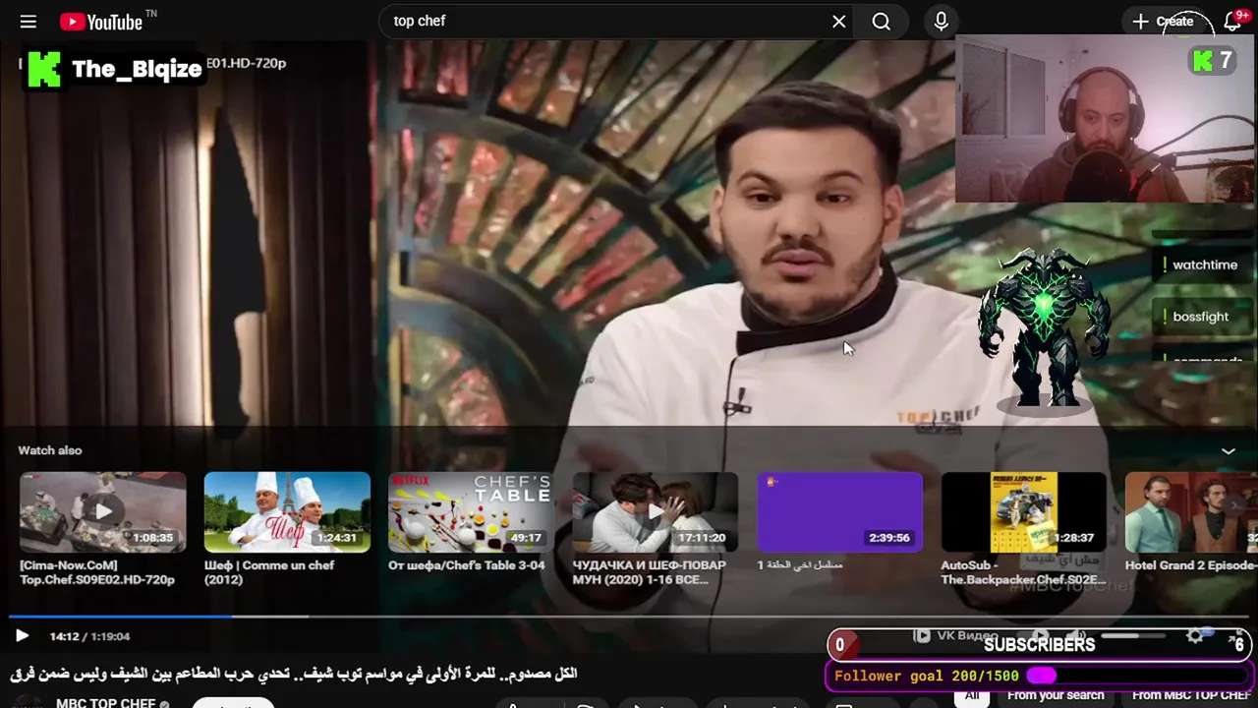1258x708 pixels.
Task: Click title 'ЧУДАЧКА И ШЕФ-ПОВАР МУН (2020)'
Action: click(650, 572)
